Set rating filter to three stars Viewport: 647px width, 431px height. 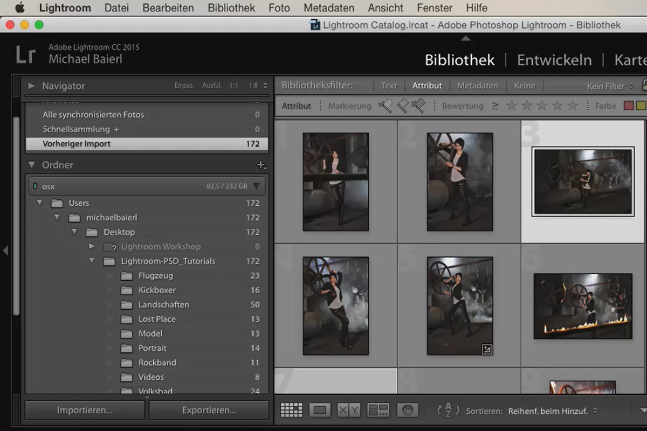click(x=541, y=106)
